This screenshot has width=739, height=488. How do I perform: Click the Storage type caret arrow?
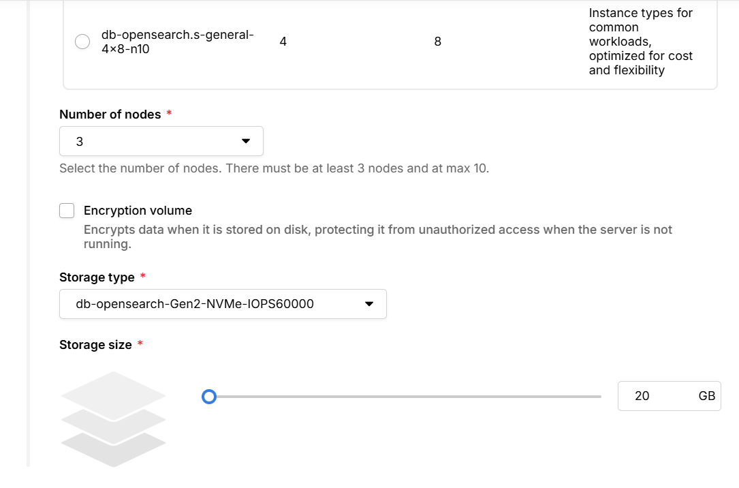[369, 304]
